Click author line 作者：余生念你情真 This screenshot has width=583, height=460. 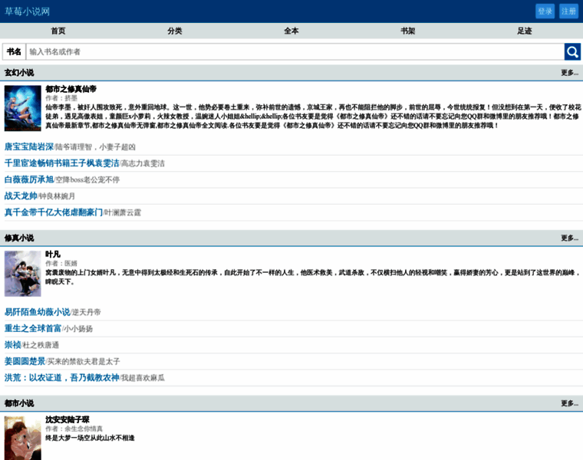pos(74,429)
